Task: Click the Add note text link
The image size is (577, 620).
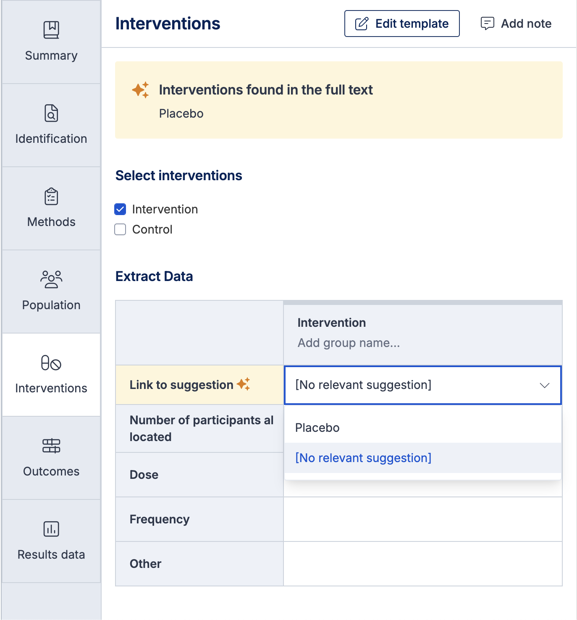Action: (x=526, y=24)
